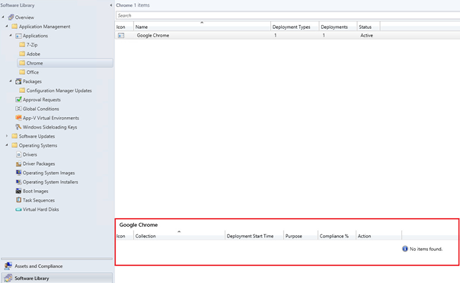The width and height of the screenshot is (460, 283).
Task: Sort by Deployment Types column header
Action: [295, 27]
